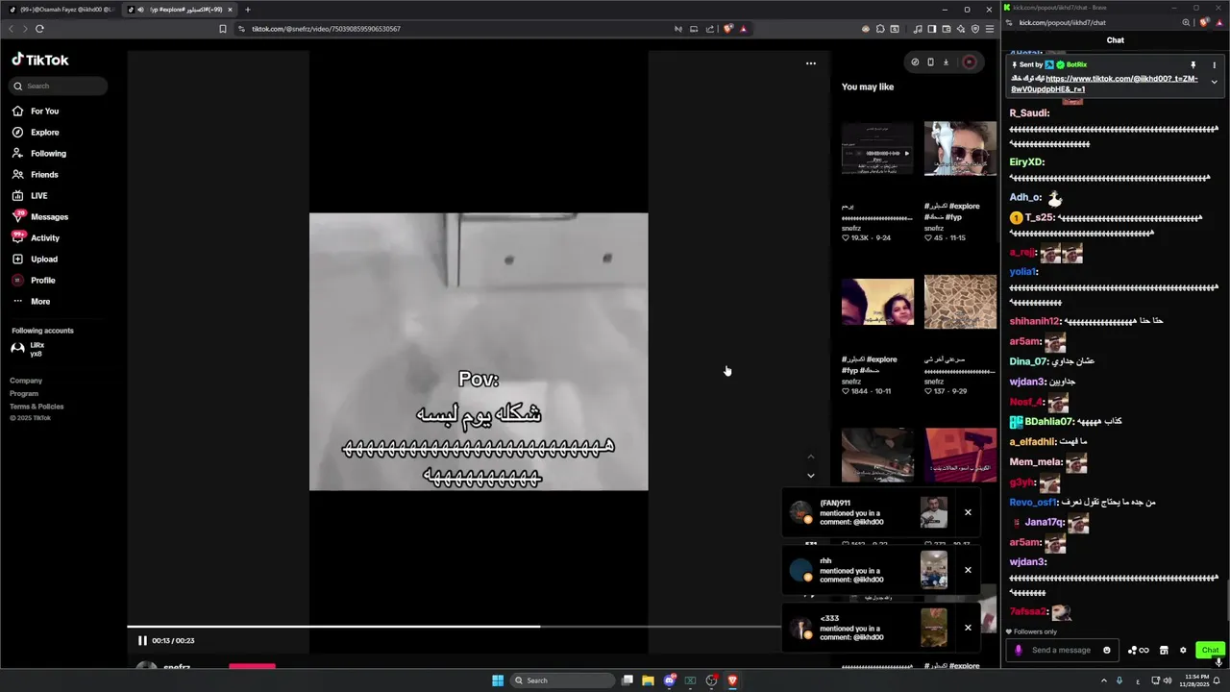1230x692 pixels.
Task: Open the Kick channel points icon
Action: coord(1138,650)
